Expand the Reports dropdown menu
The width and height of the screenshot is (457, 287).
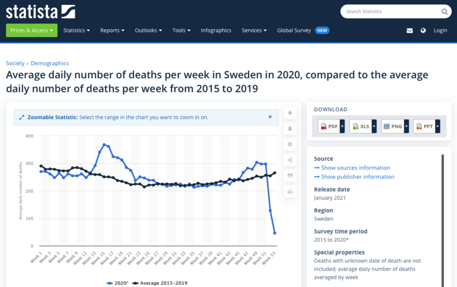[x=112, y=31]
